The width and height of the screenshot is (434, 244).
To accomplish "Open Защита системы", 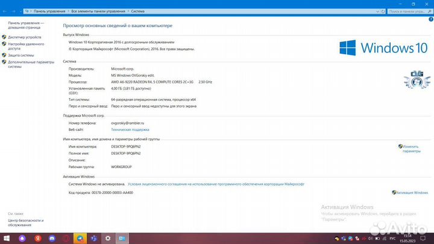I will click(x=20, y=55).
